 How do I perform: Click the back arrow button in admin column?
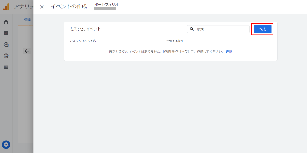27,51
